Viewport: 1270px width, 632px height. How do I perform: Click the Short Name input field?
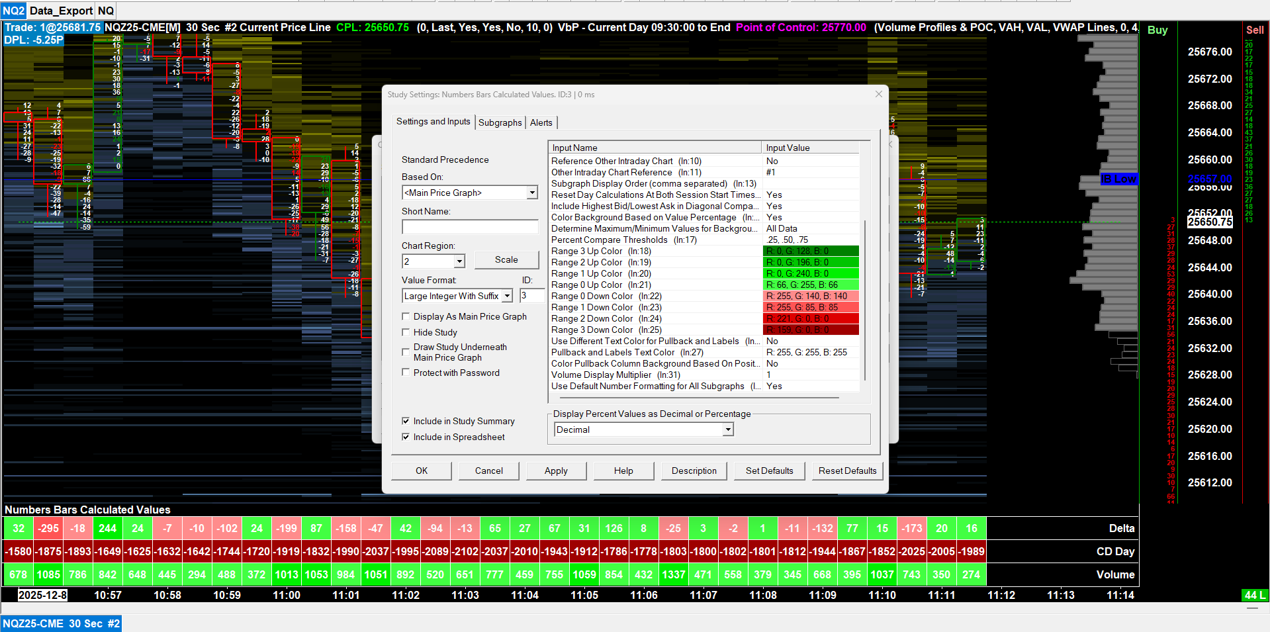pyautogui.click(x=470, y=227)
